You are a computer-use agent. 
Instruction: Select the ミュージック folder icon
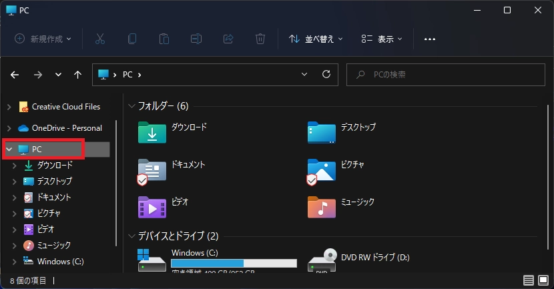322,208
